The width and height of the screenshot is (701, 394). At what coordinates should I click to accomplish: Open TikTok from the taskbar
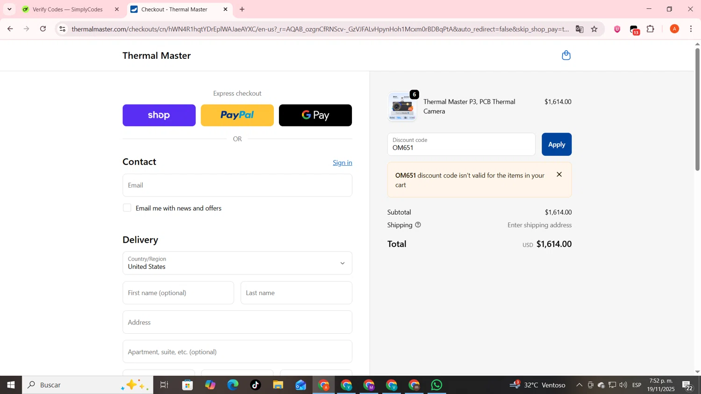[256, 385]
